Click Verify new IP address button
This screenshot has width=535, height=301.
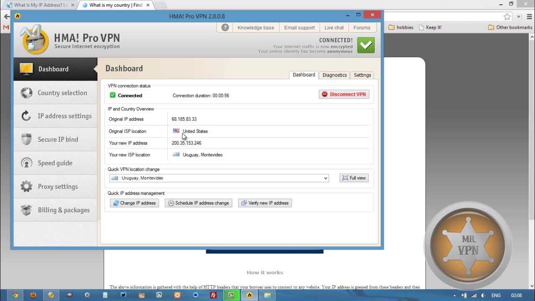pyautogui.click(x=265, y=203)
